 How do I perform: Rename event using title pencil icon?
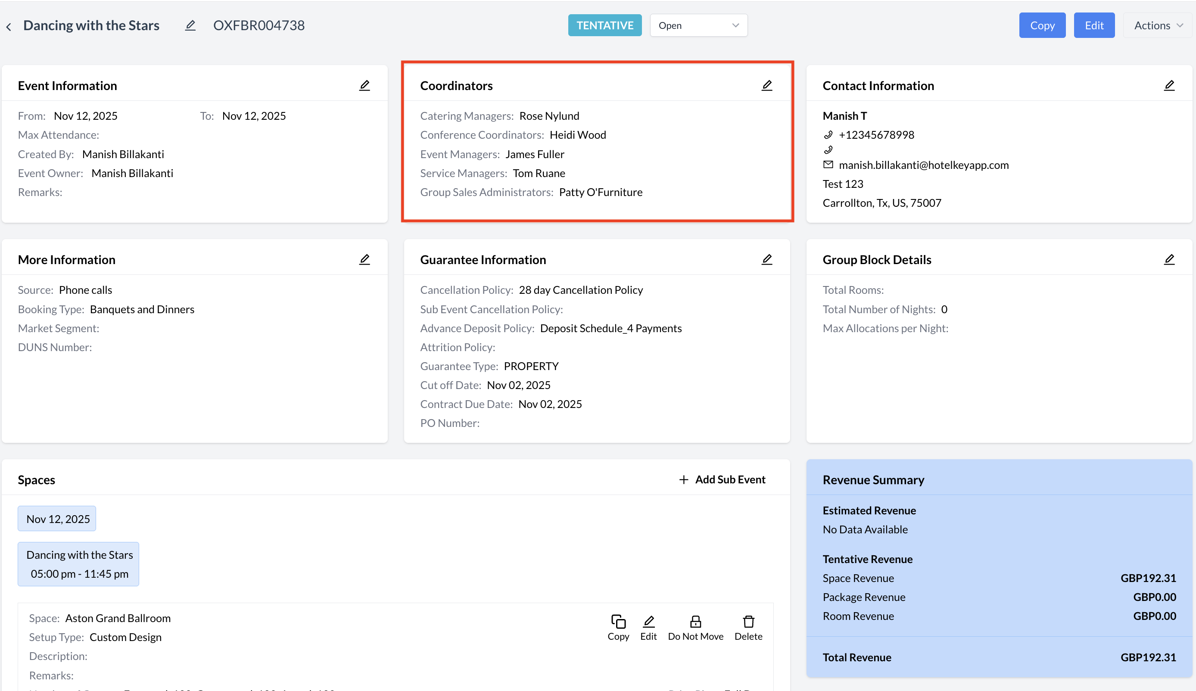point(190,25)
